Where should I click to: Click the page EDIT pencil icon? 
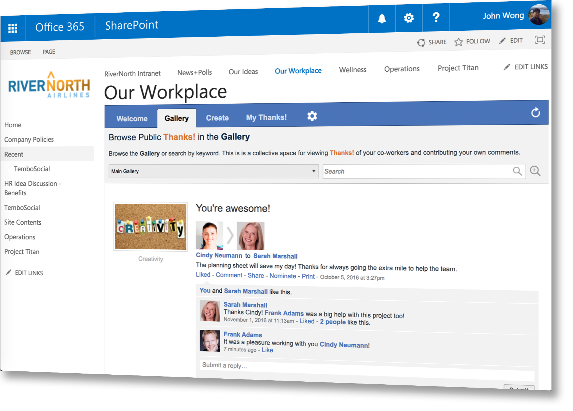pyautogui.click(x=502, y=41)
